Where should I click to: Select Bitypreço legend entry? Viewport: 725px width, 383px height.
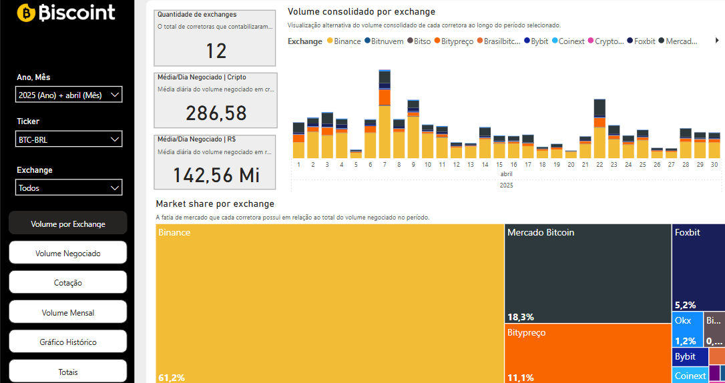click(453, 41)
